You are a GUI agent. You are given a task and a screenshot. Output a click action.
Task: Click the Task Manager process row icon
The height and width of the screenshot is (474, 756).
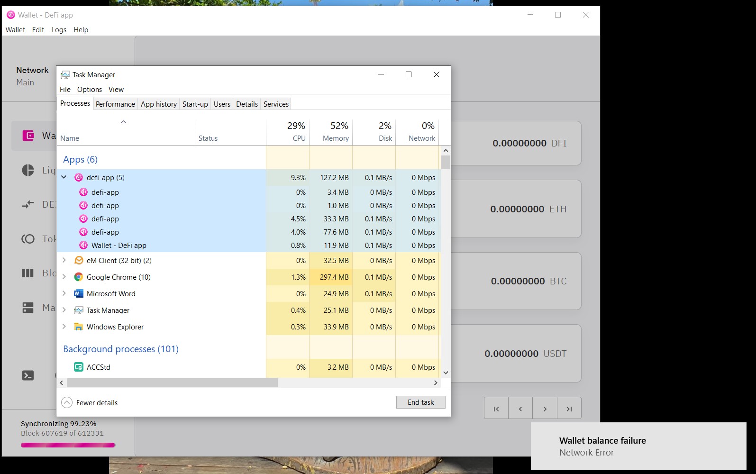(79, 310)
